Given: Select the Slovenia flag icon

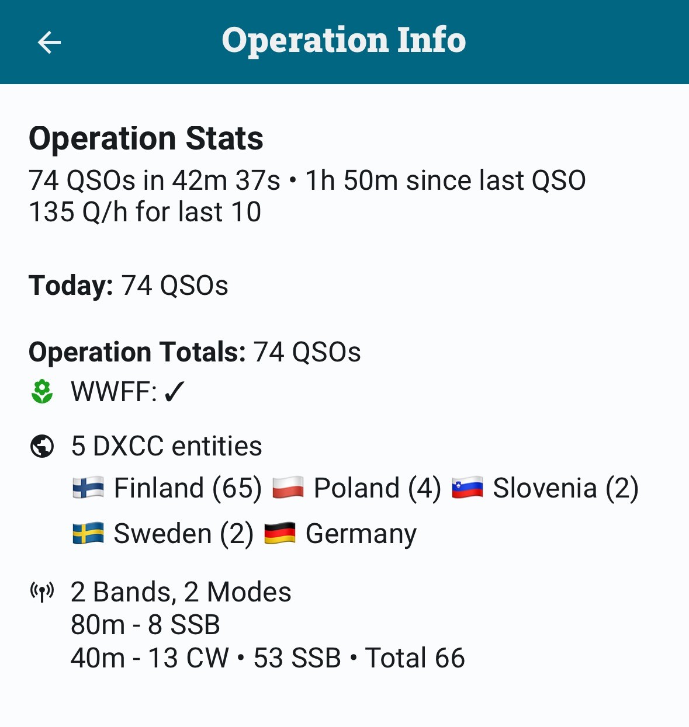Looking at the screenshot, I should tap(468, 488).
